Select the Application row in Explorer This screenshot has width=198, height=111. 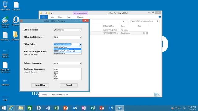point(119,33)
